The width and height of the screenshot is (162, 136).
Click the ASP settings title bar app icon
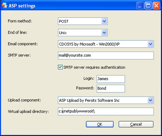[4, 5]
